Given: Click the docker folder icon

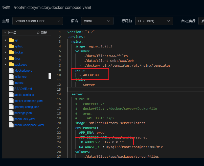Looking at the screenshot, I should (11, 52).
